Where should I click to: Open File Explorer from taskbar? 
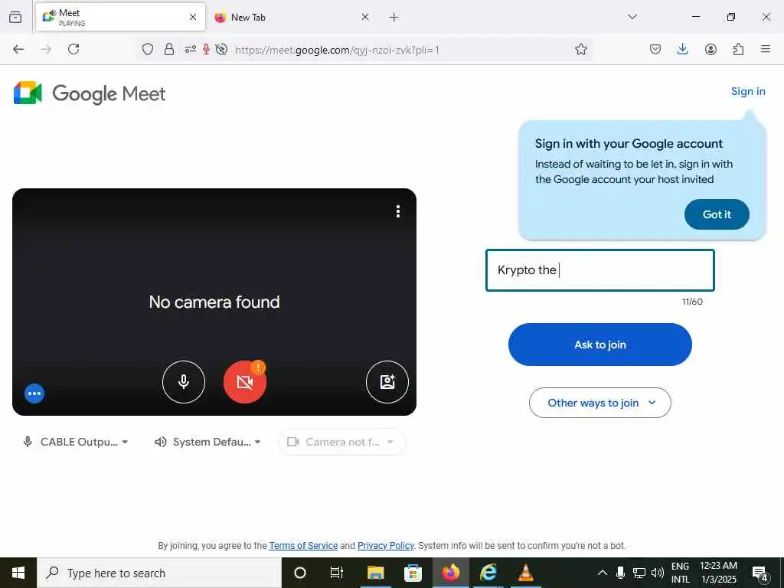[x=375, y=573]
